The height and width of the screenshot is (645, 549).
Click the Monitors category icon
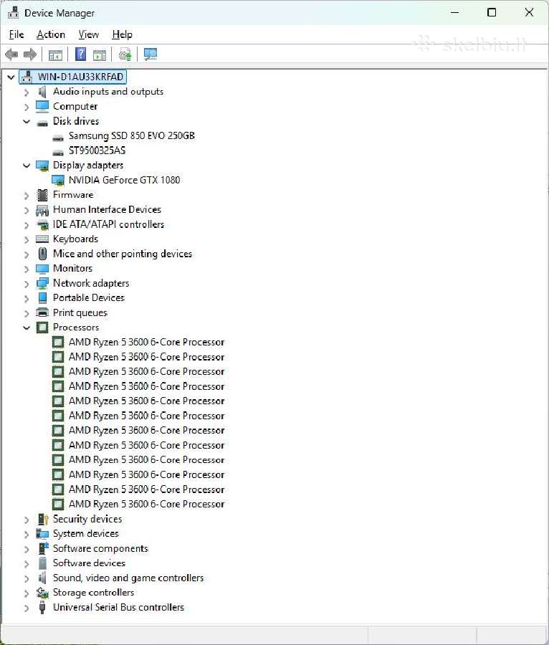point(42,269)
